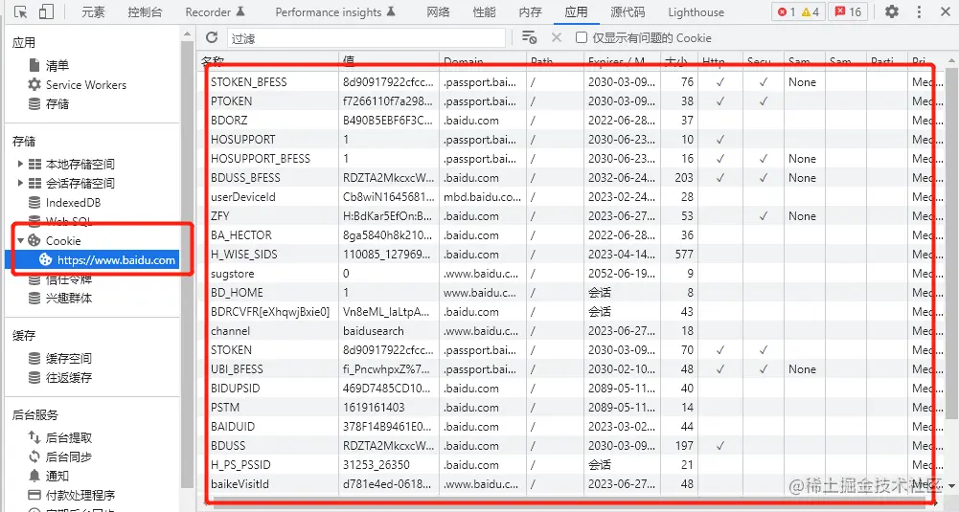Switch to the 元素 tab

pyautogui.click(x=93, y=11)
